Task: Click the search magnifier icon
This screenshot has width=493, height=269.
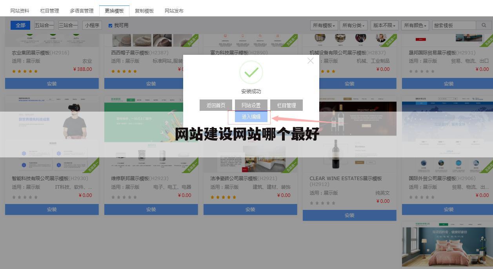Action: tap(483, 25)
